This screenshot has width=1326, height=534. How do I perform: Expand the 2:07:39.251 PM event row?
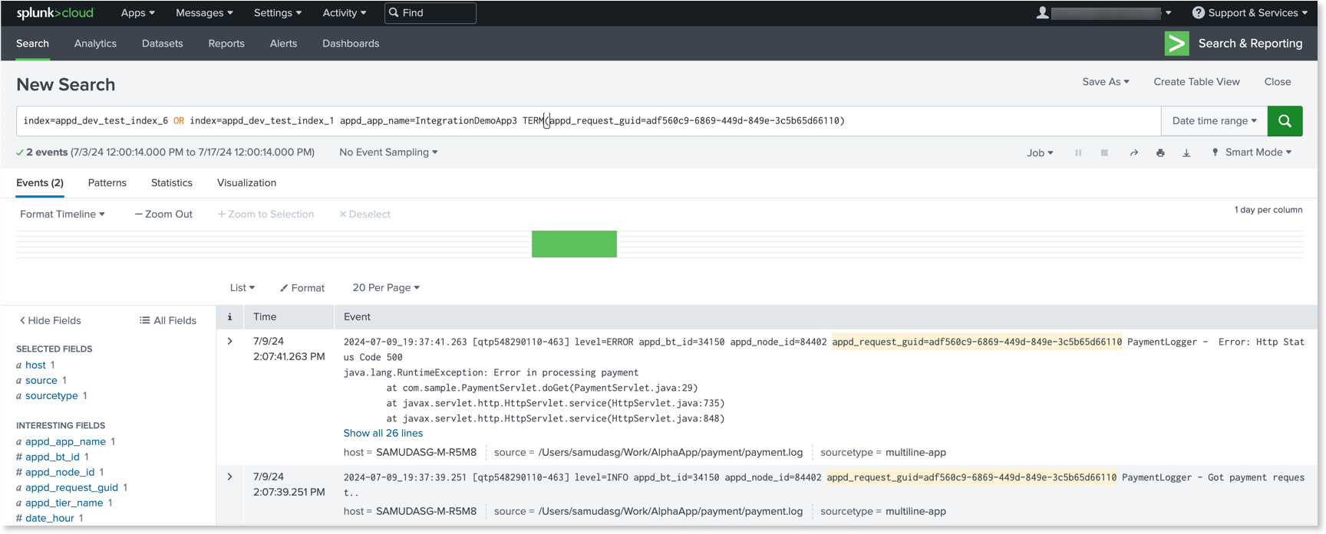point(229,477)
